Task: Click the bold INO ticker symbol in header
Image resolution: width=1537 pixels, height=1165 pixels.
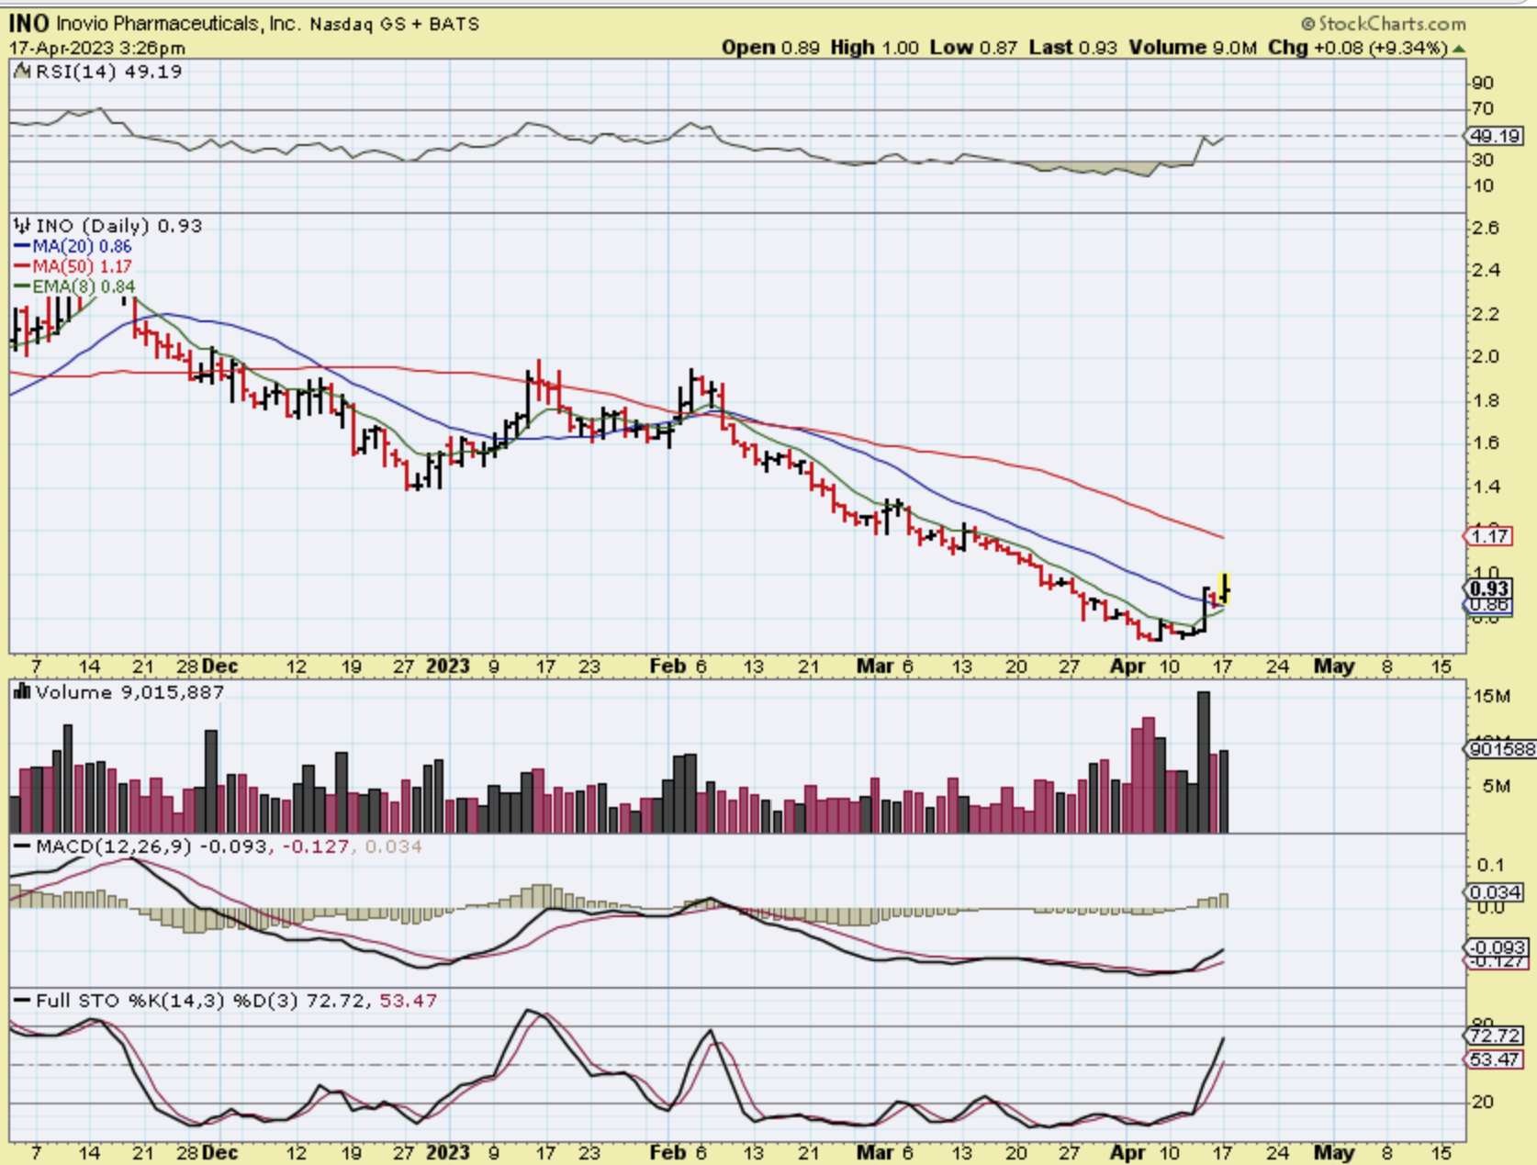Action: (28, 24)
